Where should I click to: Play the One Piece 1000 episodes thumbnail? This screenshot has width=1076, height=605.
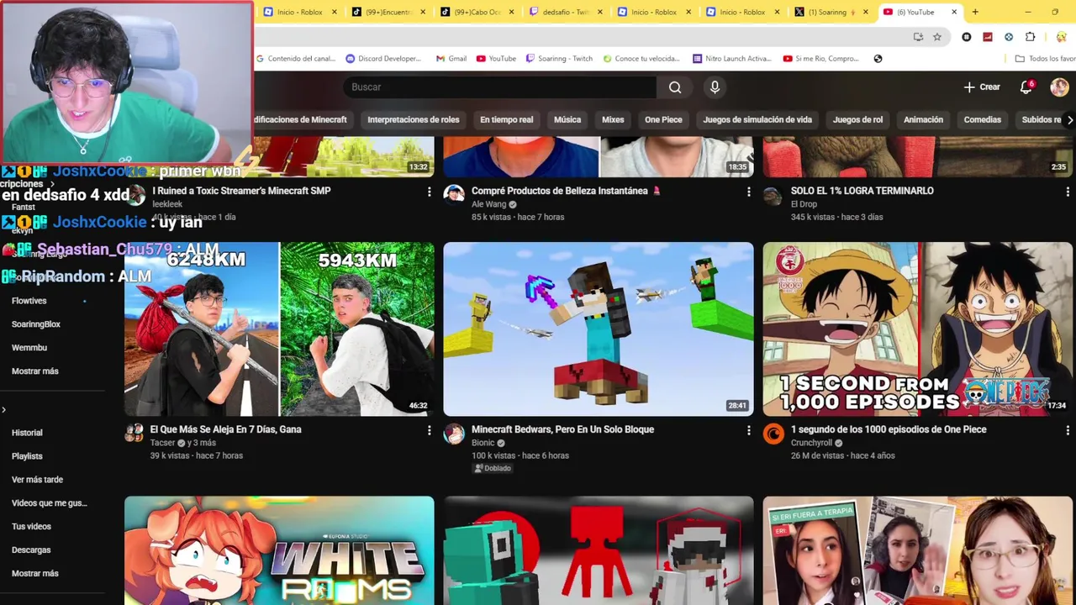pos(918,329)
